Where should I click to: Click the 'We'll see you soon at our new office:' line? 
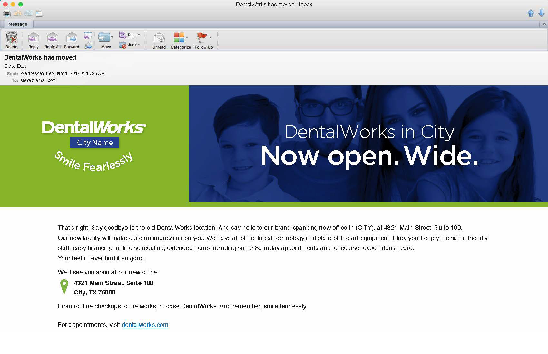[x=108, y=272]
